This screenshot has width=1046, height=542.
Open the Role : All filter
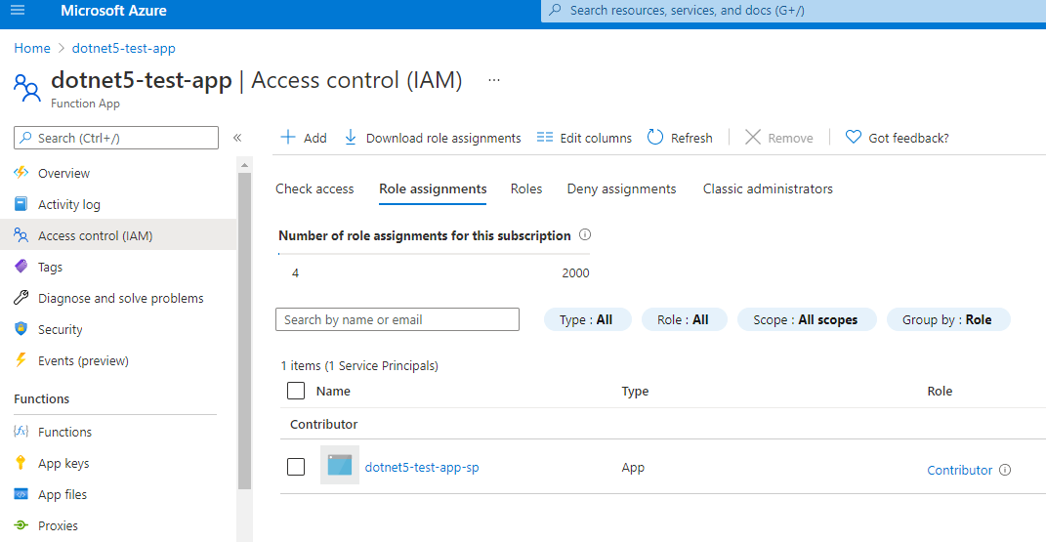(684, 319)
